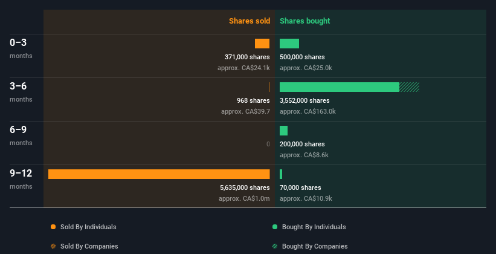The height and width of the screenshot is (254, 496).
Task: Click the thin orange sold bar in 3–6 months
Action: point(269,87)
